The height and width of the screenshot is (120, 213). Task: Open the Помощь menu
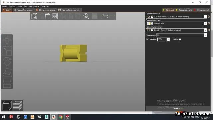[x=45, y=6]
